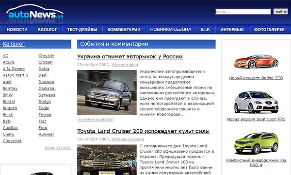The height and width of the screenshot is (175, 291).
Task: Open the Chevrolet brand link
Action: click(x=12, y=141)
